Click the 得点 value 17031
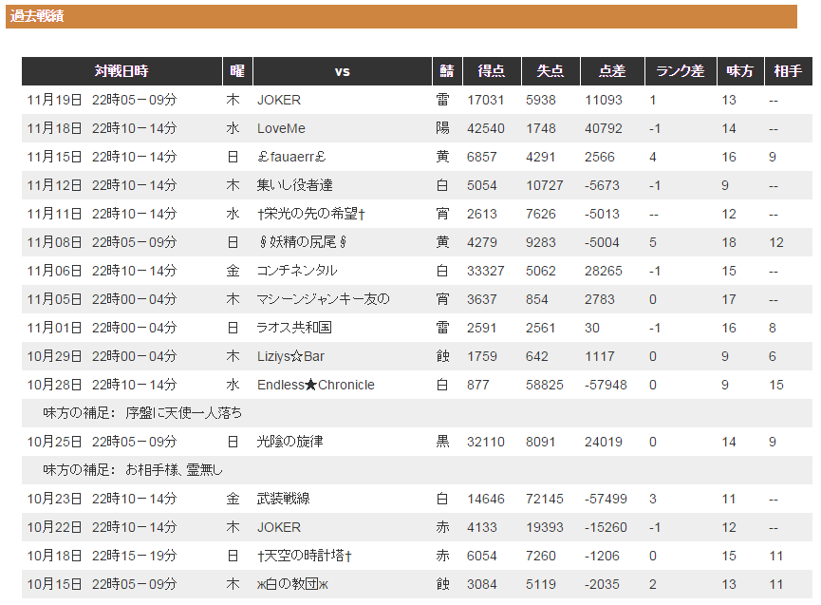The height and width of the screenshot is (605, 821). click(486, 100)
